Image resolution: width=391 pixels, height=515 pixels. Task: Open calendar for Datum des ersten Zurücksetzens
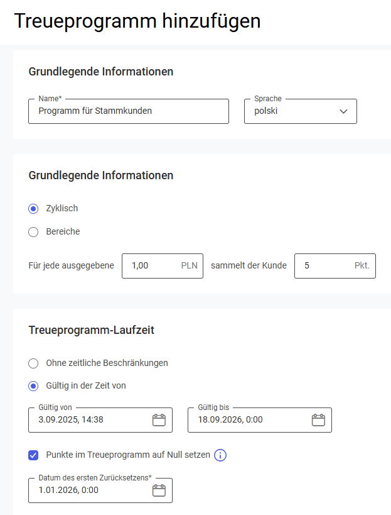click(159, 490)
